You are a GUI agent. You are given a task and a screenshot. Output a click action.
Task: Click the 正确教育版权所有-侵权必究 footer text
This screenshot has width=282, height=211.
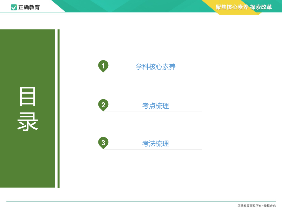pyautogui.click(x=257, y=206)
